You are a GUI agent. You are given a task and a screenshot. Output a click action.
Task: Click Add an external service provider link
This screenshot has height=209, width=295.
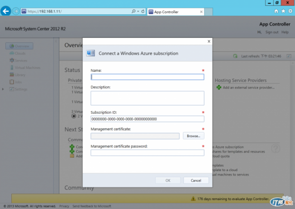tap(248, 88)
